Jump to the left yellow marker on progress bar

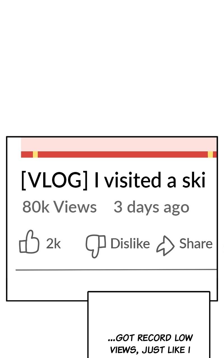[x=35, y=154]
